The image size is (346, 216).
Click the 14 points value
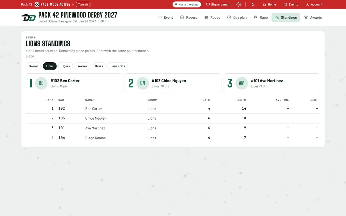tap(244, 109)
